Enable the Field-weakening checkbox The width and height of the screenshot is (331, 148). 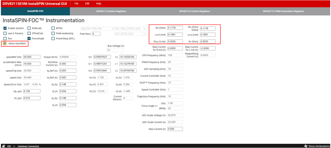point(53,33)
